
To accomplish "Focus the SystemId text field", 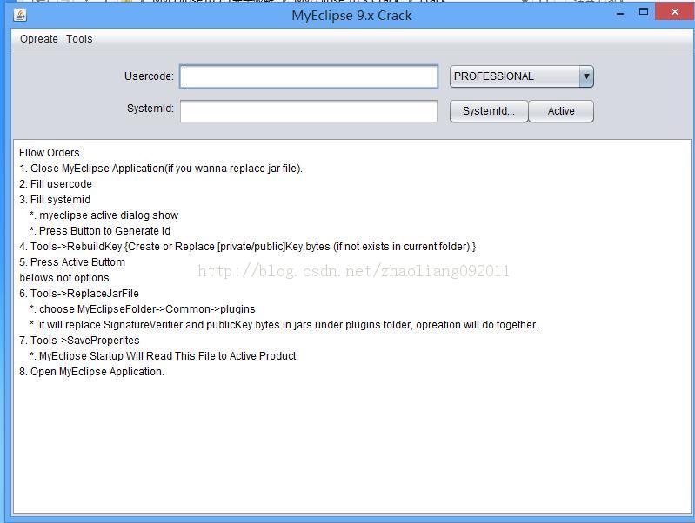I will 309,110.
